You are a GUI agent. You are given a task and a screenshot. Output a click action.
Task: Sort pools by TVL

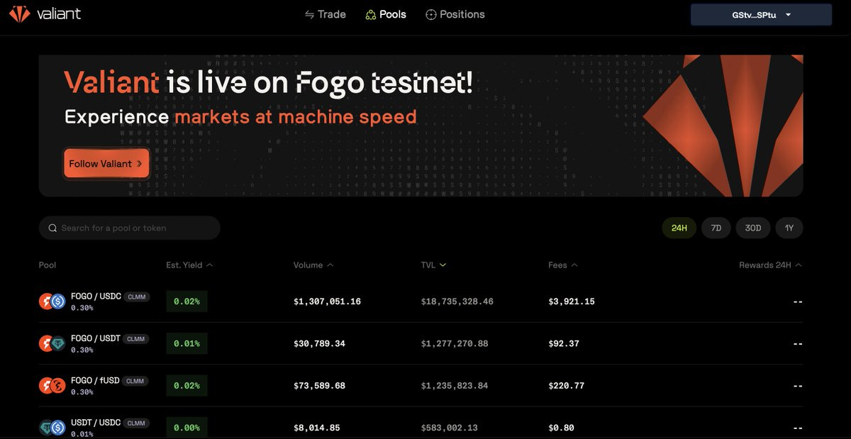(x=433, y=265)
